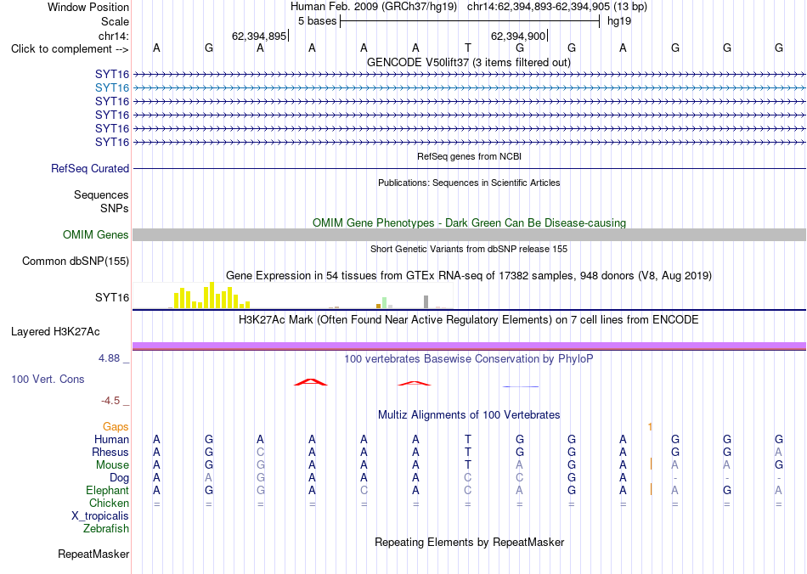Click the RepeatMasker track label
This screenshot has height=574, width=807.
(x=93, y=554)
